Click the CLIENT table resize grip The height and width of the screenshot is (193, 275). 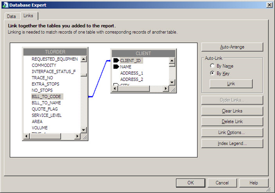[173, 90]
